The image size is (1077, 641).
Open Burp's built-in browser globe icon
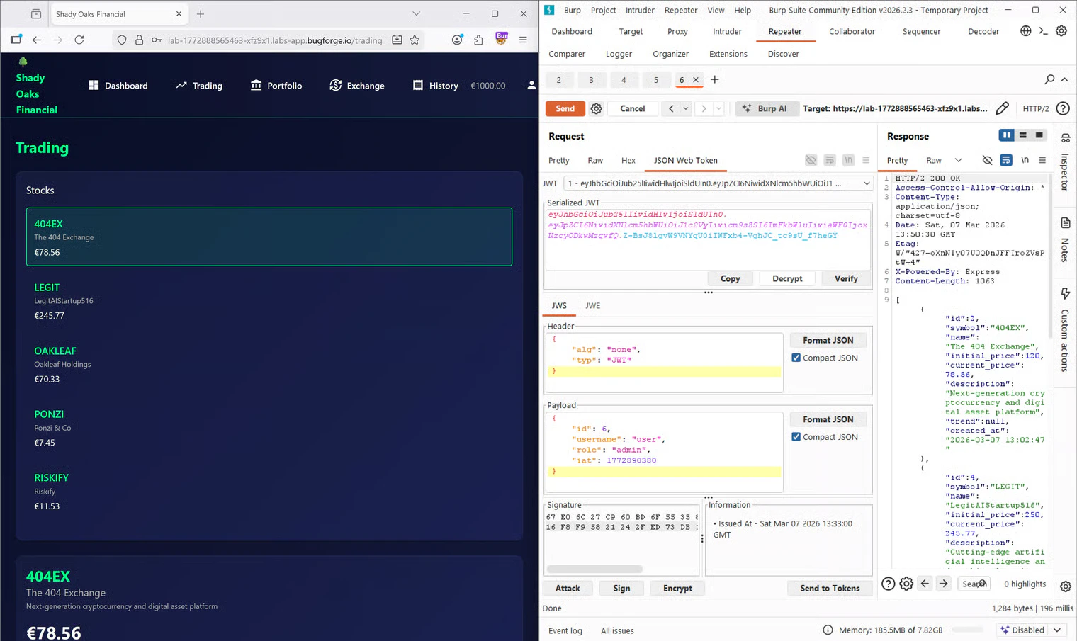[1025, 31]
